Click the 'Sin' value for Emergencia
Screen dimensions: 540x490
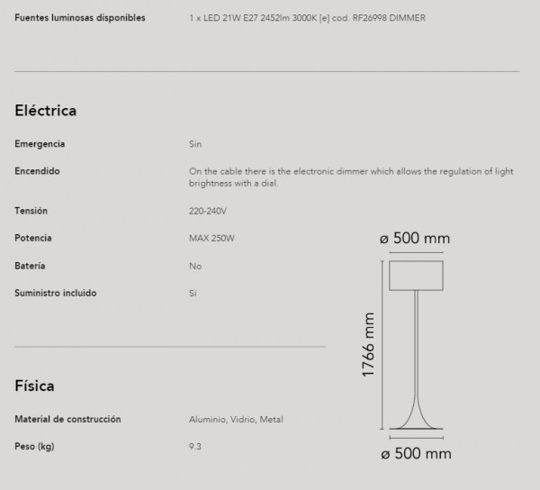pos(195,144)
